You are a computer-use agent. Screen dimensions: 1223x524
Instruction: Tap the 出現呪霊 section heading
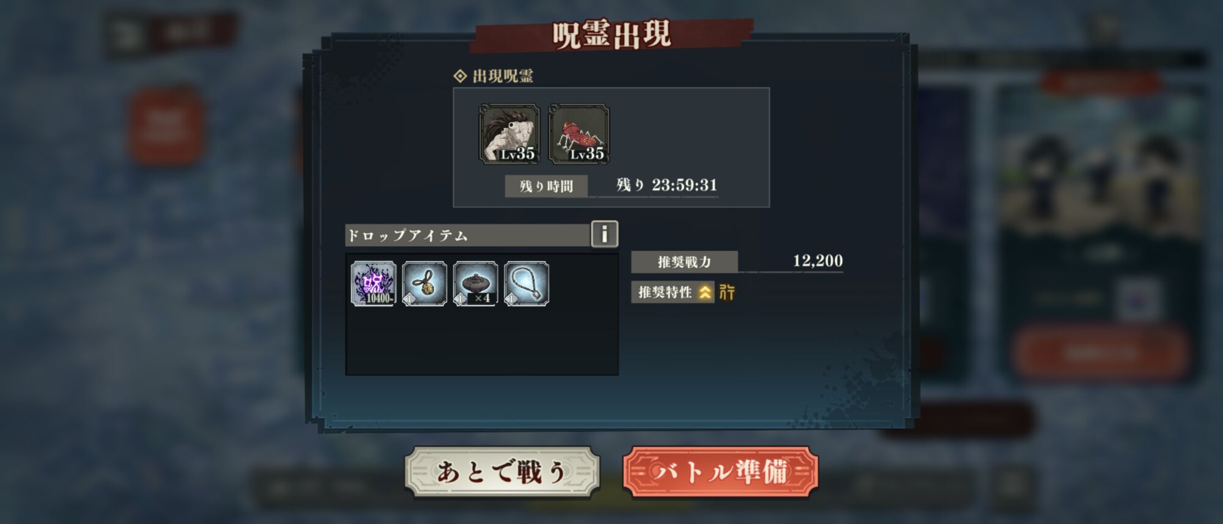point(494,76)
